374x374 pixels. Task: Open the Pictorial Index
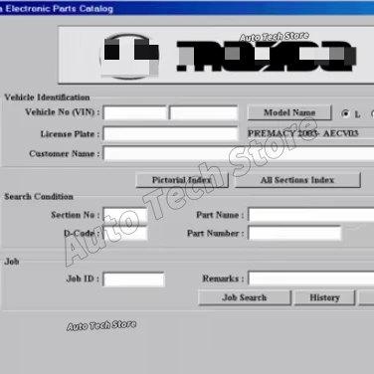[x=182, y=180]
